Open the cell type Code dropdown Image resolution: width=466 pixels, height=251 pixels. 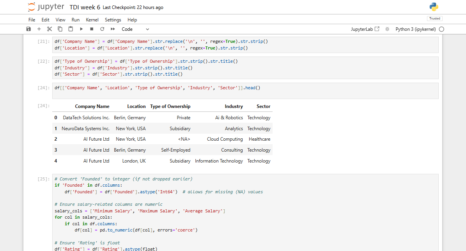coord(135,29)
